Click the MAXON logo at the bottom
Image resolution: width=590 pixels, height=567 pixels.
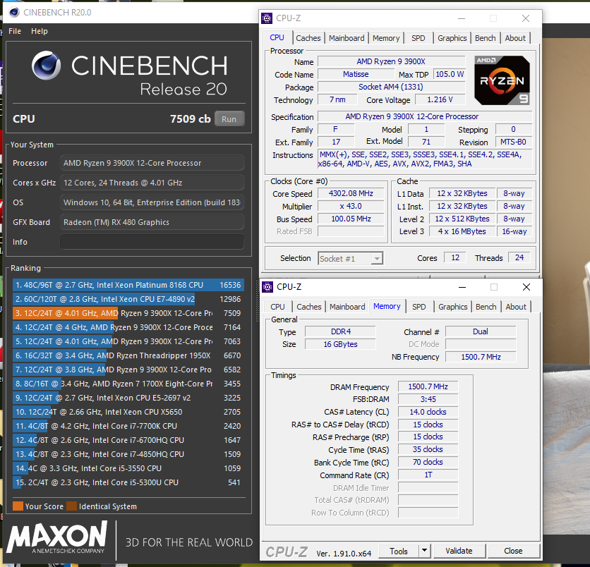click(x=56, y=539)
